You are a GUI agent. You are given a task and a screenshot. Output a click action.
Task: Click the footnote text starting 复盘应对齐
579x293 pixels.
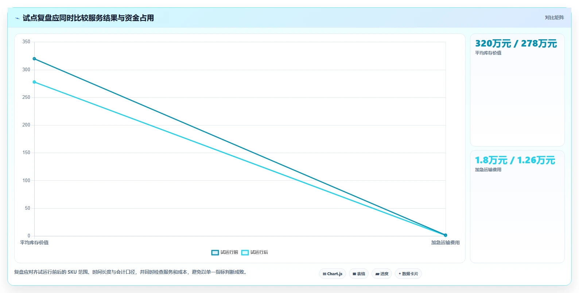click(x=131, y=272)
